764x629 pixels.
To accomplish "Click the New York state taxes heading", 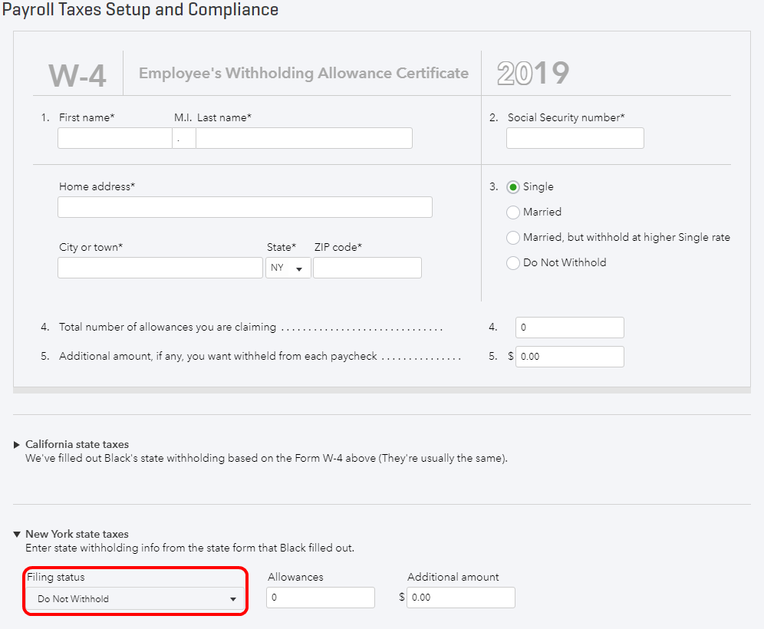I will (77, 534).
